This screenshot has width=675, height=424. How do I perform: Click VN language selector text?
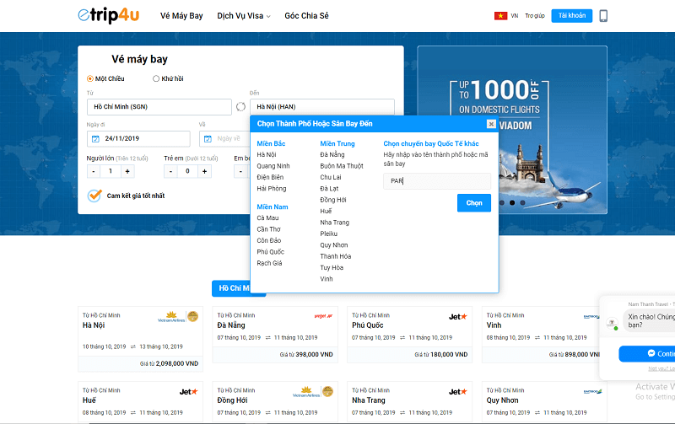[x=515, y=16]
